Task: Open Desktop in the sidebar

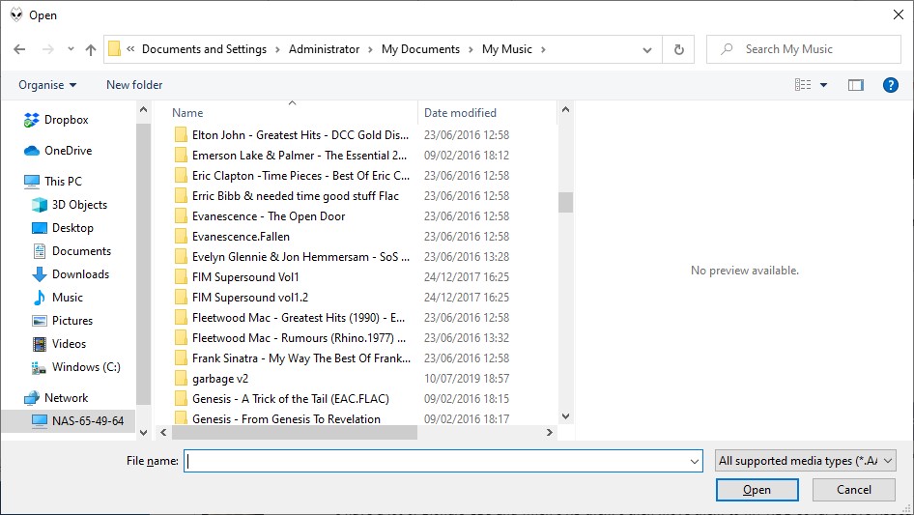Action: click(63, 228)
